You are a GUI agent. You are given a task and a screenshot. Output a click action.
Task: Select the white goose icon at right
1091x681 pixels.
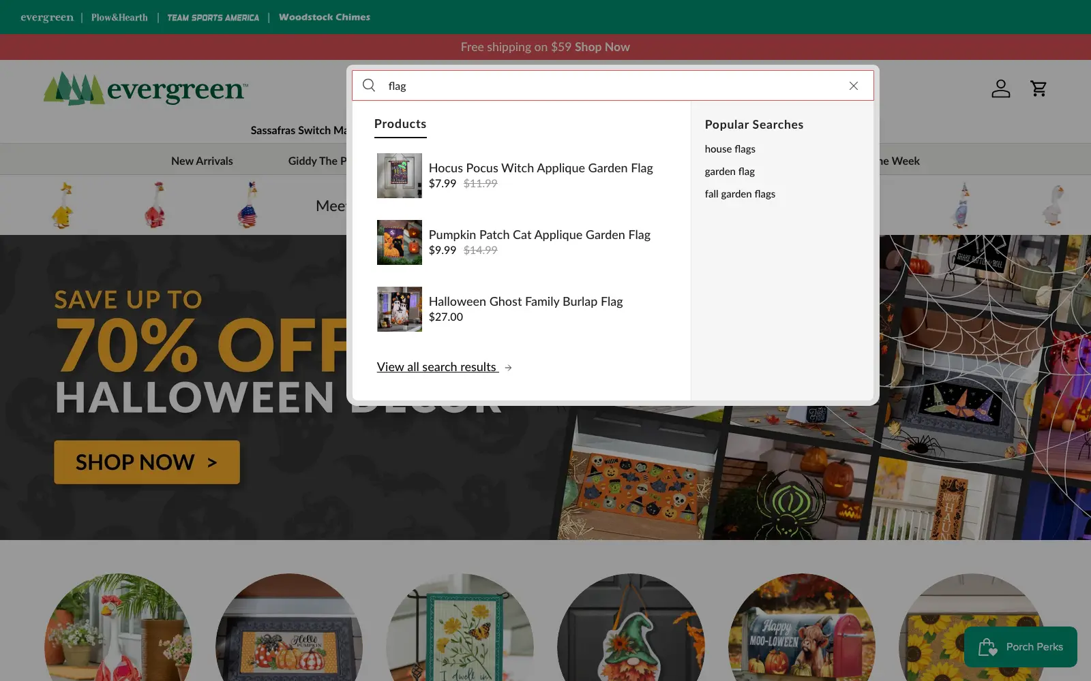(1055, 204)
